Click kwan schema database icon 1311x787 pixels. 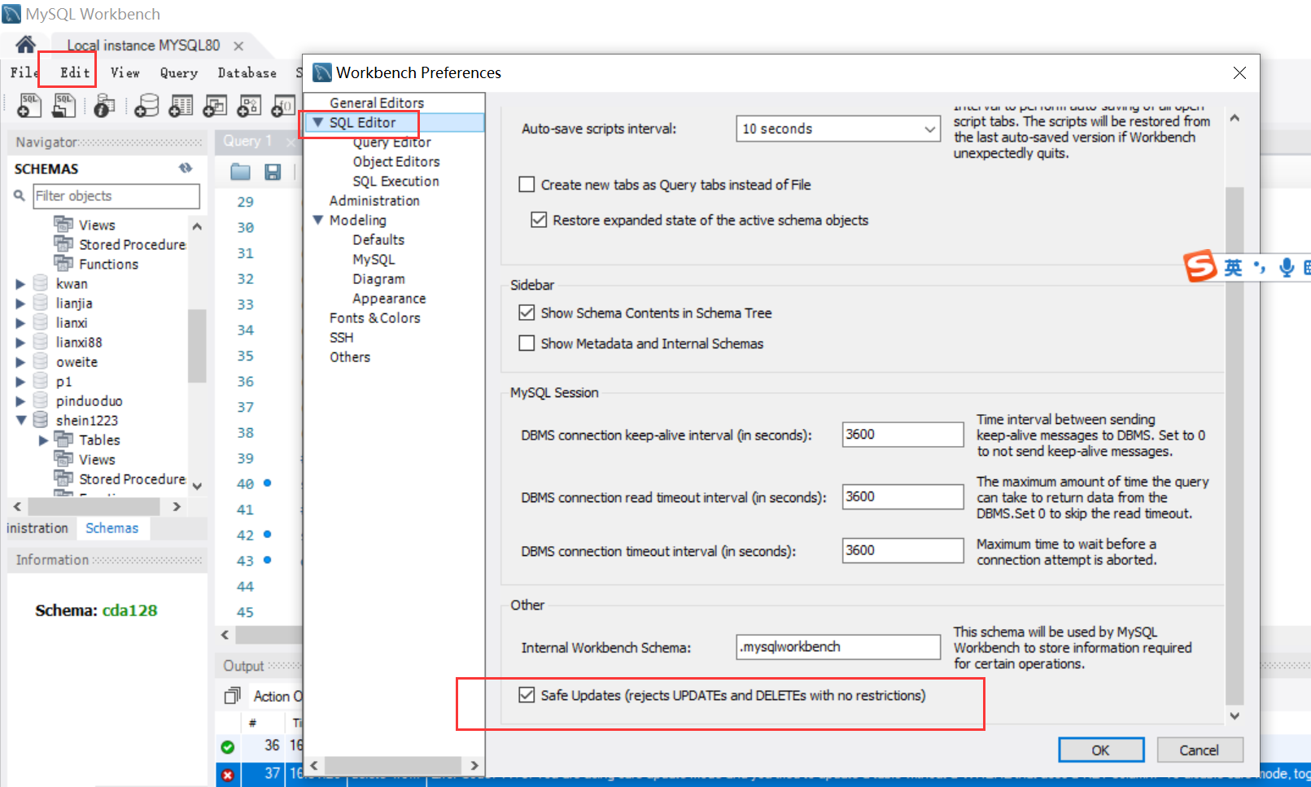41,283
